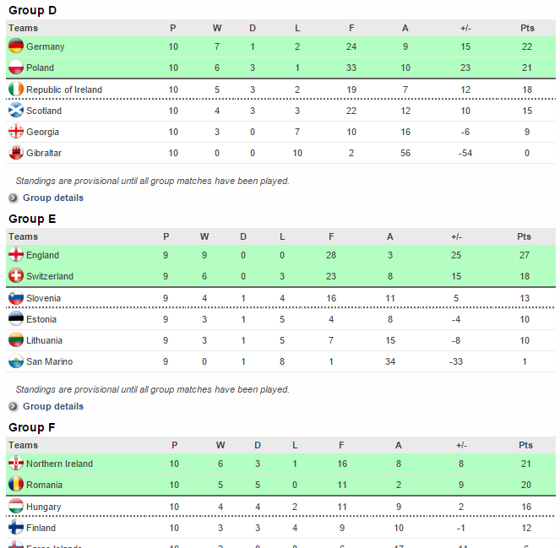Open the Lithuania team link
The width and height of the screenshot is (560, 548).
pos(46,340)
